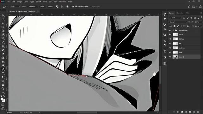This screenshot has width=203, height=114.
Task: Open the Normal blend mode dropdown
Action: [178, 22]
